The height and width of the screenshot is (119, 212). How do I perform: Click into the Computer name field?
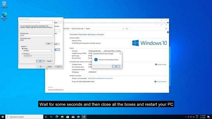tap(37, 35)
